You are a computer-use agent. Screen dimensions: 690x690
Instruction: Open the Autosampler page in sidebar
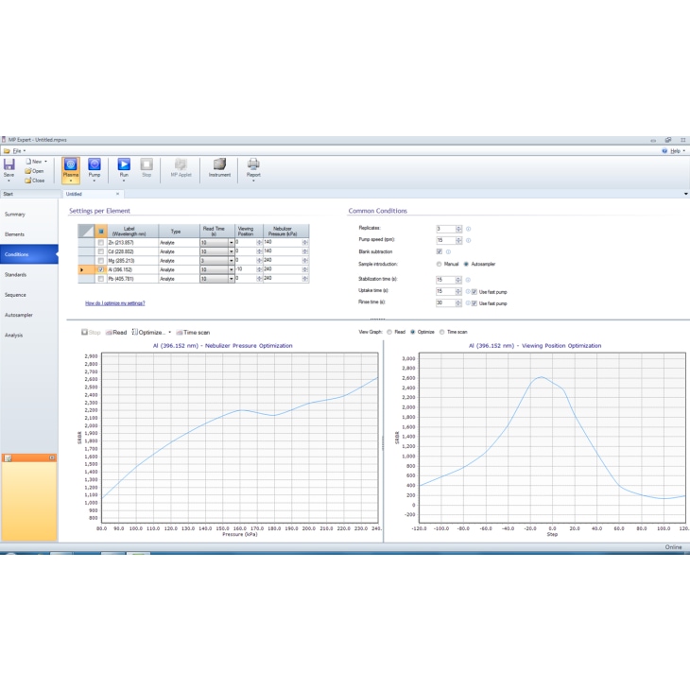tap(19, 315)
